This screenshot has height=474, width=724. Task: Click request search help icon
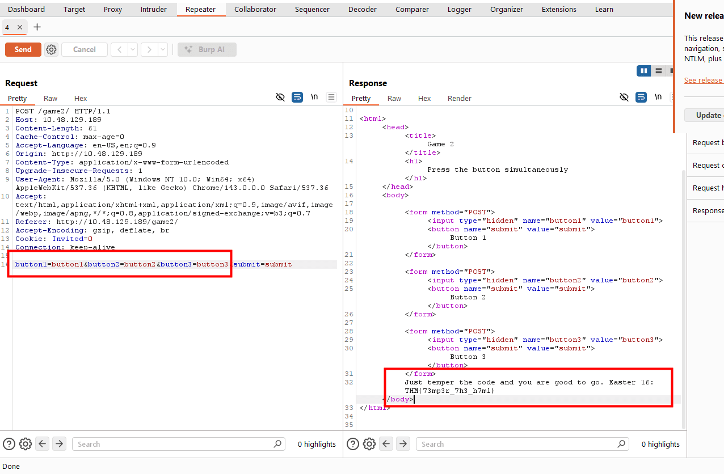click(x=9, y=444)
